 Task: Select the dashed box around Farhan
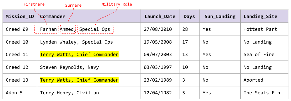[x=47, y=29]
